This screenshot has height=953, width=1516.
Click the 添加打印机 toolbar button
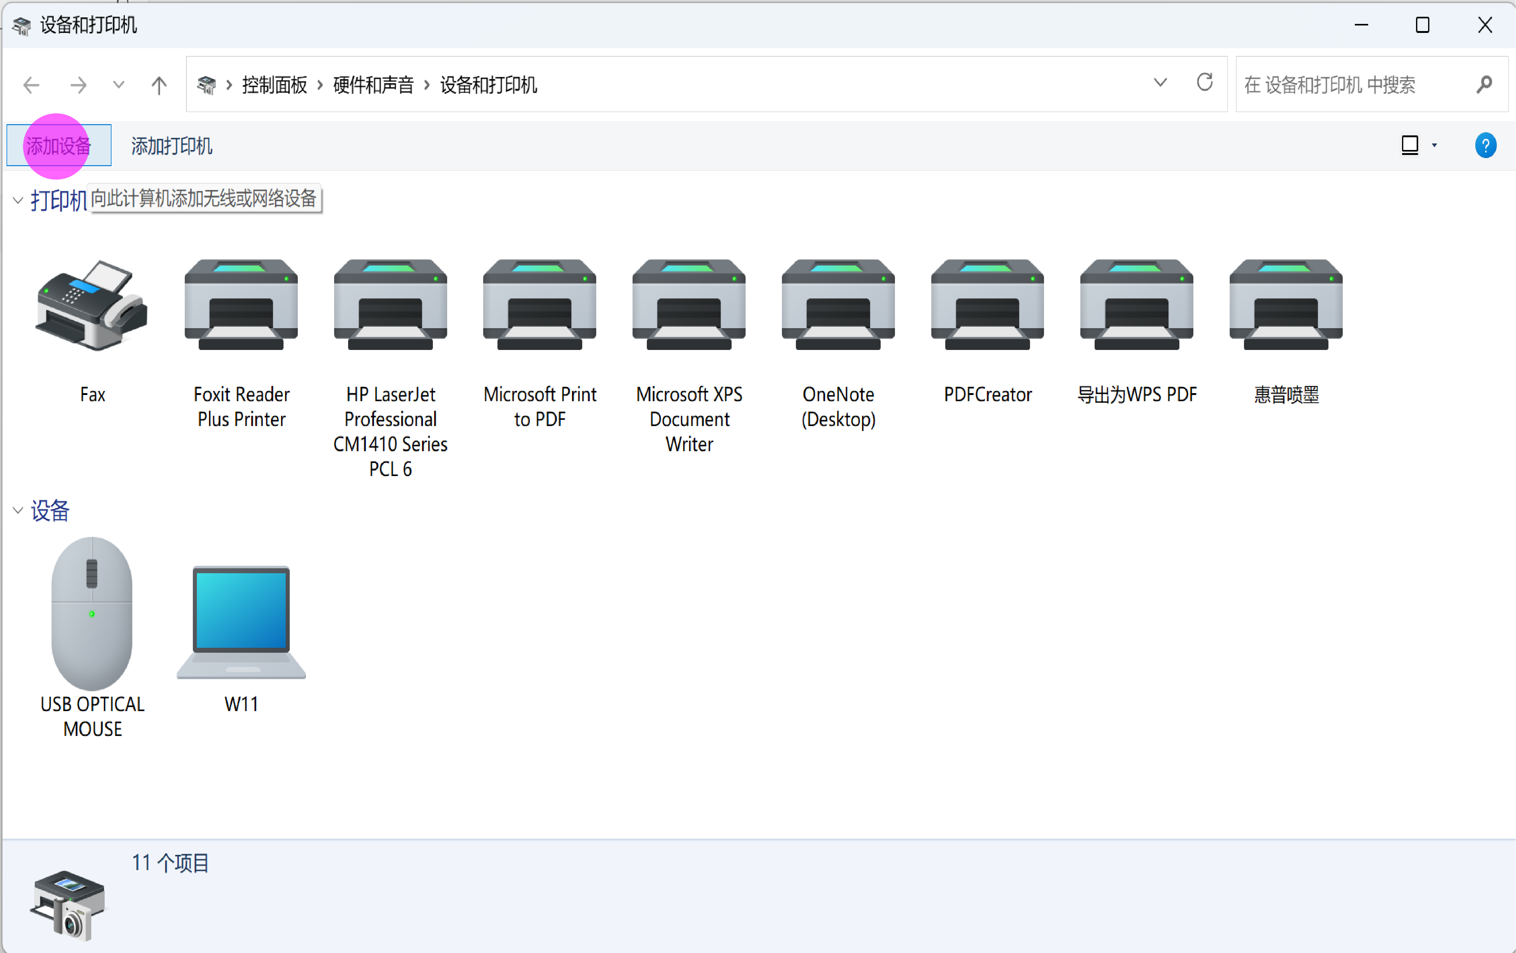point(171,146)
